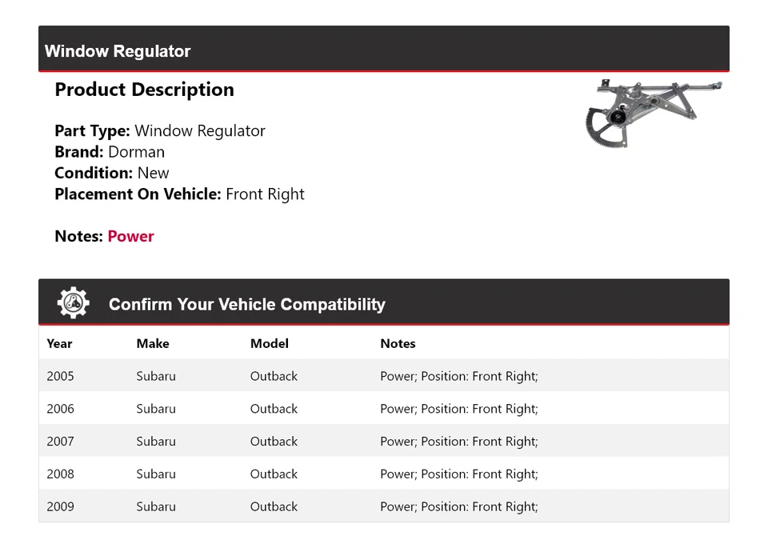Click the Product Description heading
The height and width of the screenshot is (548, 768).
[x=144, y=90]
